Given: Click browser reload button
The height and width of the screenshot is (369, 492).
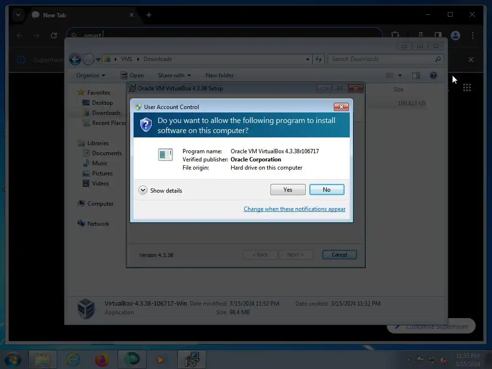Looking at the screenshot, I should pos(54,36).
